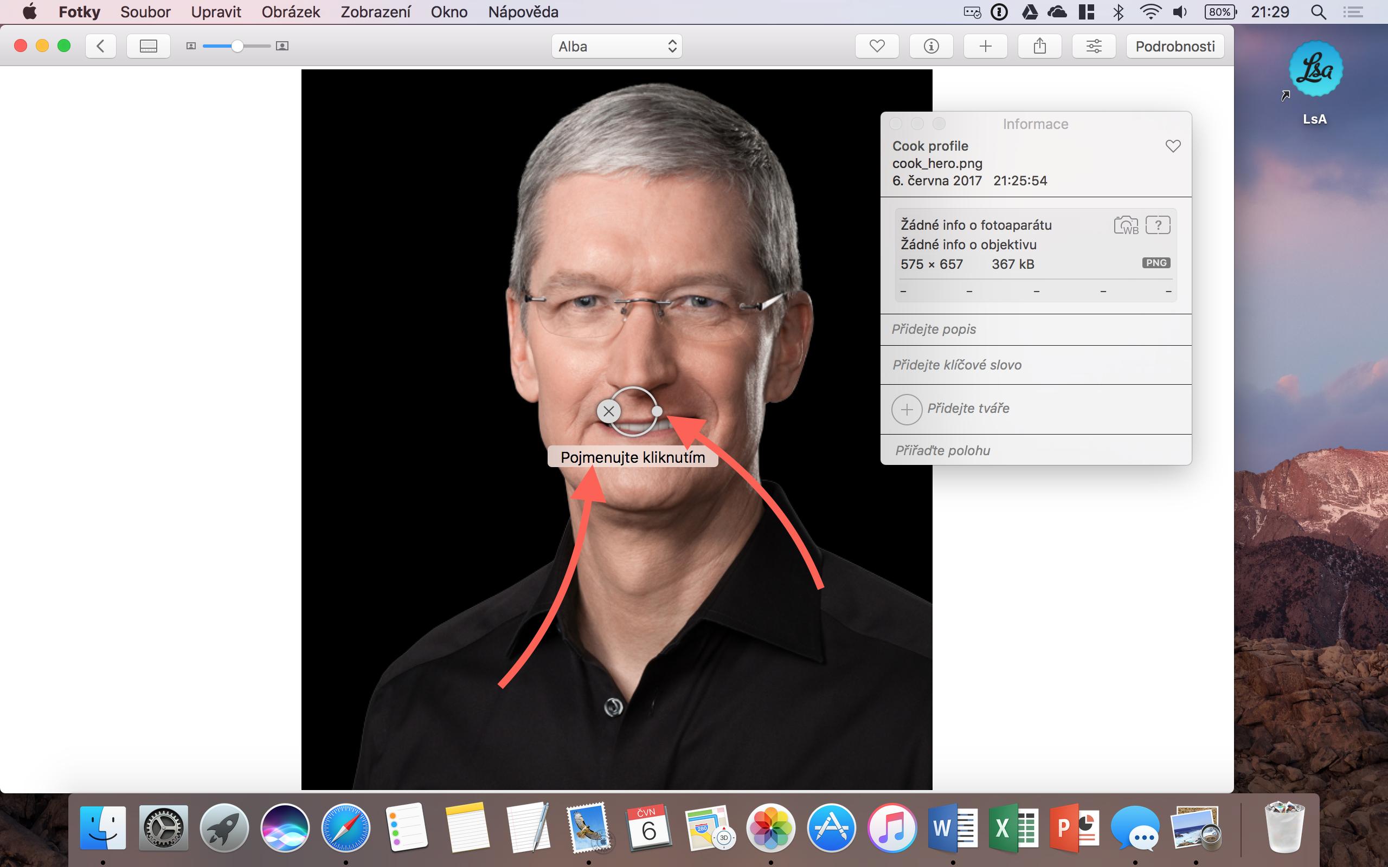
Task: Open the Obrázek menu
Action: (x=290, y=12)
